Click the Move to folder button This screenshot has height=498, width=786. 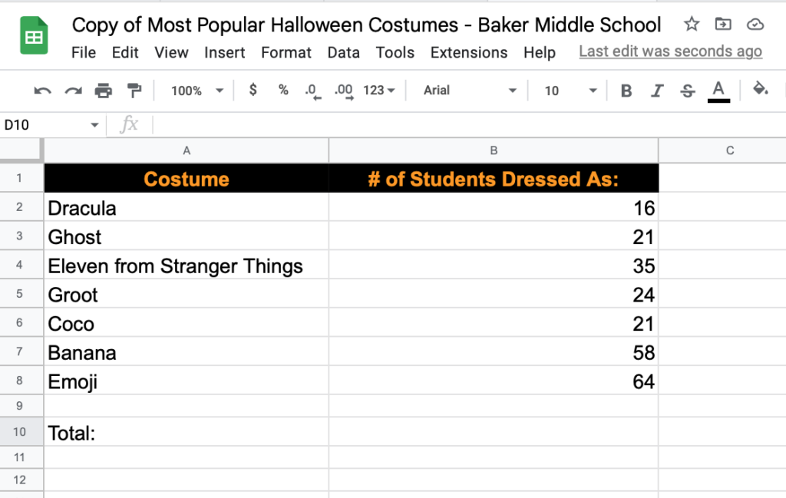722,25
